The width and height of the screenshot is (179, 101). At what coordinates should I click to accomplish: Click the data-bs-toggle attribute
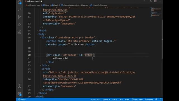click(x=102, y=41)
